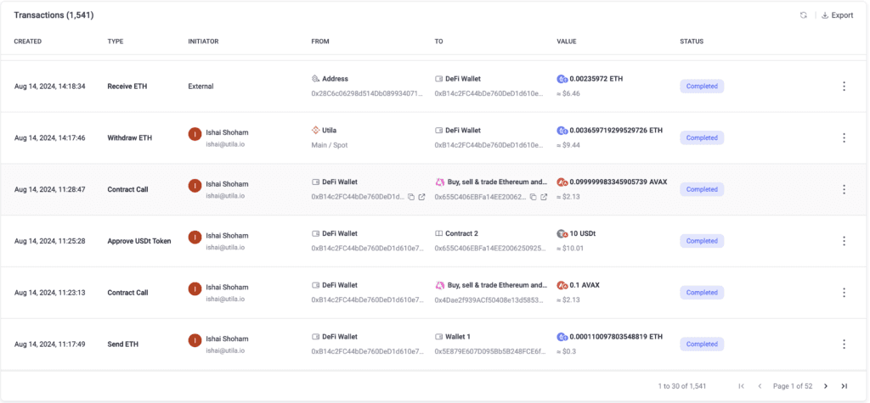870x403 pixels.
Task: Click the Page 1 of 52 indicator
Action: point(793,386)
